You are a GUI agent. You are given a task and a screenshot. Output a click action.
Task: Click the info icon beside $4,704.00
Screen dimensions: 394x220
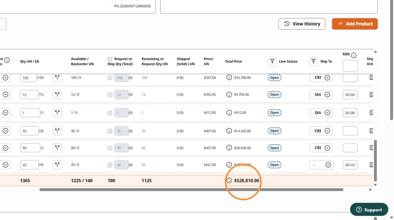click(229, 94)
